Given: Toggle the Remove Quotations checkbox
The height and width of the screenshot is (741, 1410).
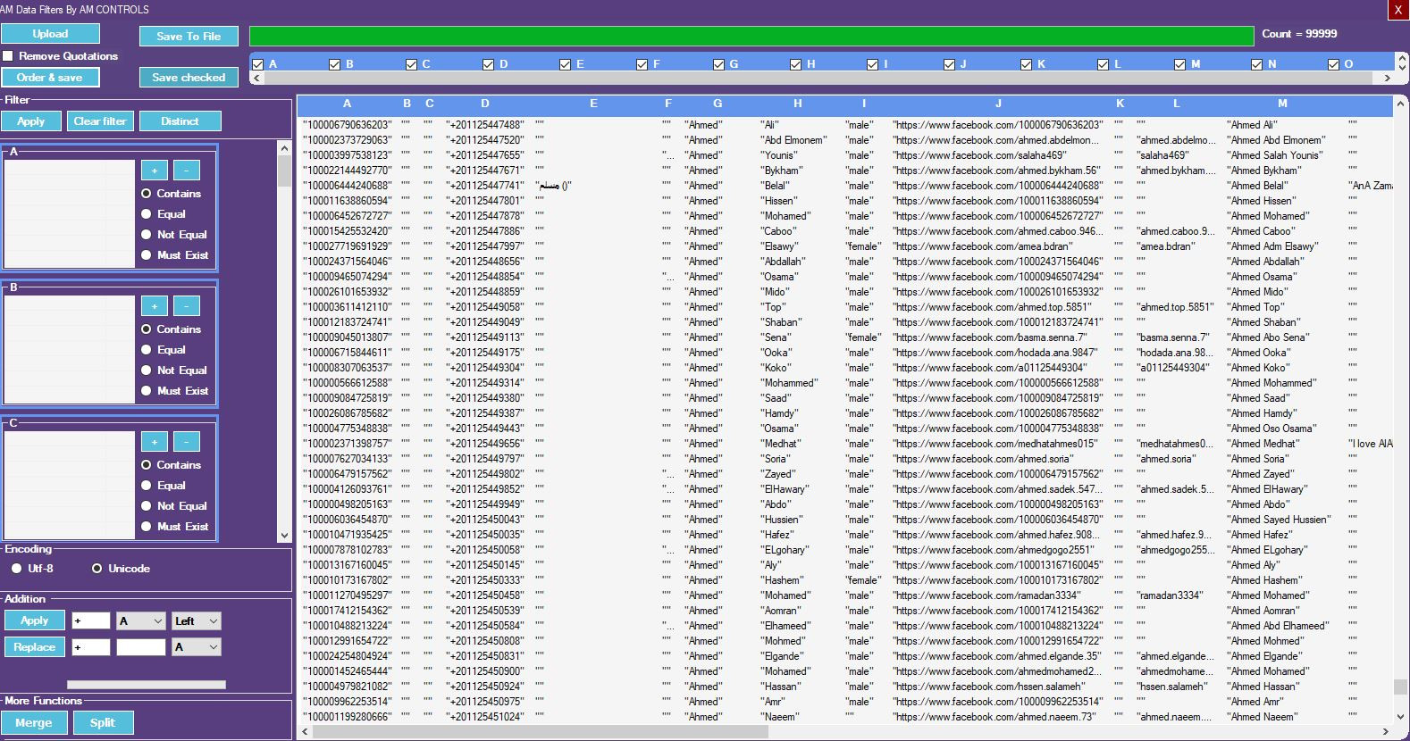Looking at the screenshot, I should (8, 56).
